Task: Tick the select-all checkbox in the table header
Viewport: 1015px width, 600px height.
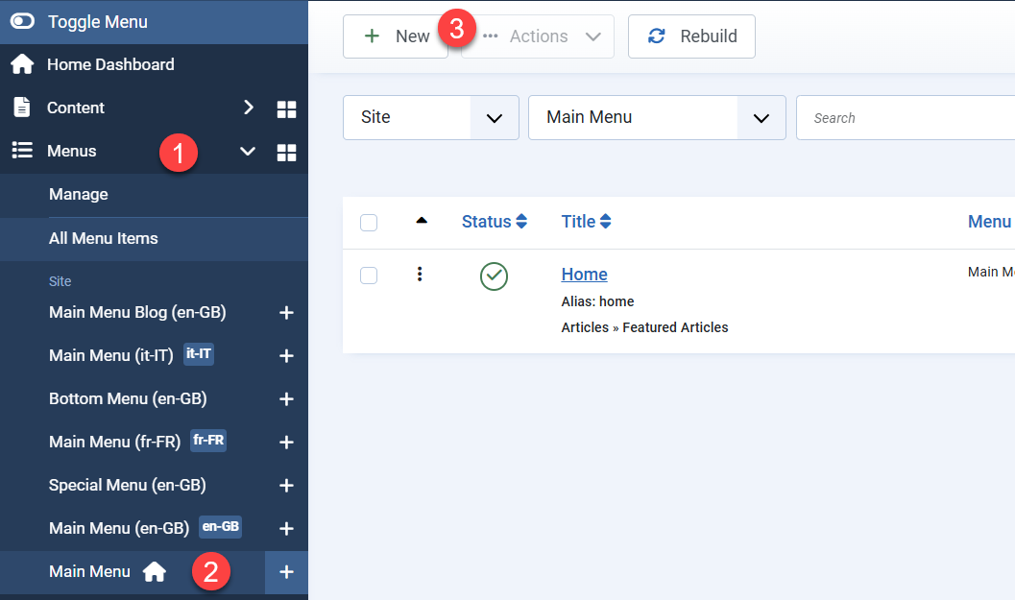Action: point(368,222)
